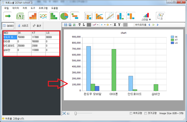Select the bar-with-line combo chart icon

click(89, 16)
